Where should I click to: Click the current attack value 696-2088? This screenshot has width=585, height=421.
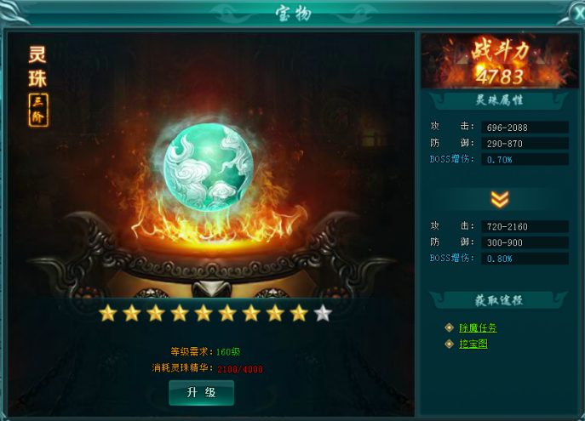pyautogui.click(x=525, y=128)
